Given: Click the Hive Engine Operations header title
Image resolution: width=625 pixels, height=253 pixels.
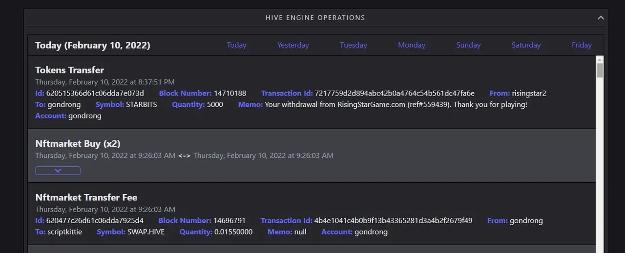Looking at the screenshot, I should [x=315, y=18].
